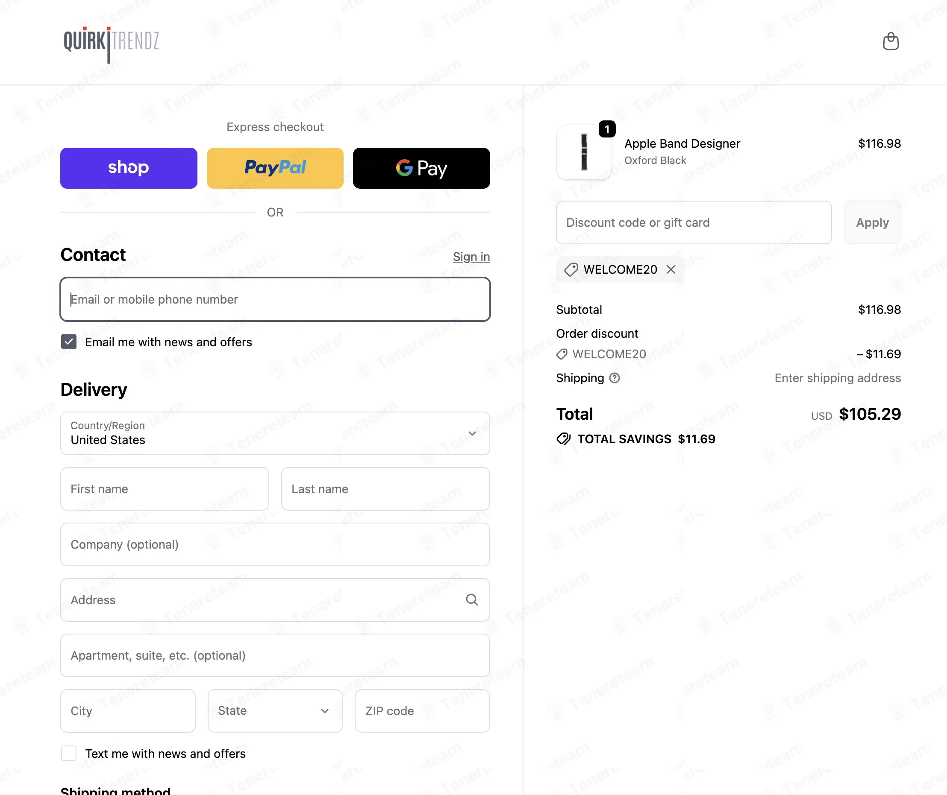947x795 pixels.
Task: Click the WELCOME20 tag icon in chip
Action: click(571, 269)
